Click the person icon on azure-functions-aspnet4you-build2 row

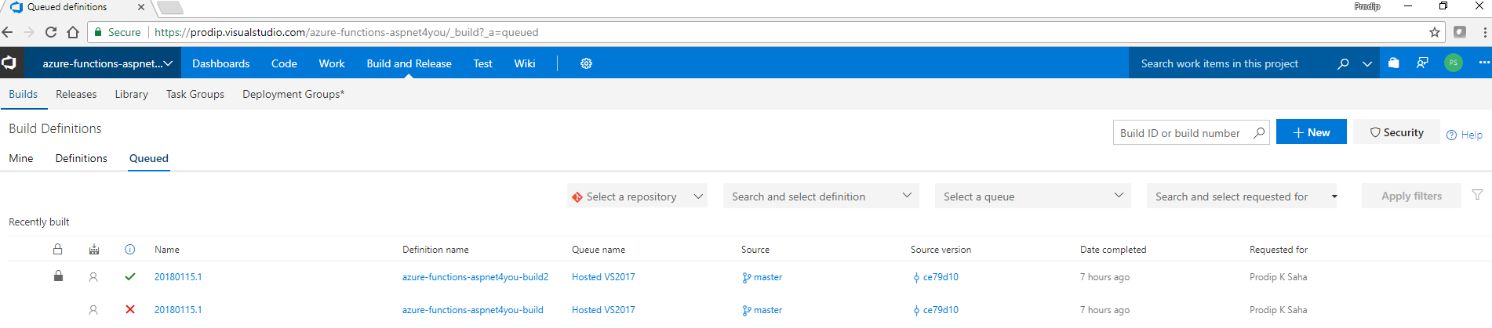93,276
